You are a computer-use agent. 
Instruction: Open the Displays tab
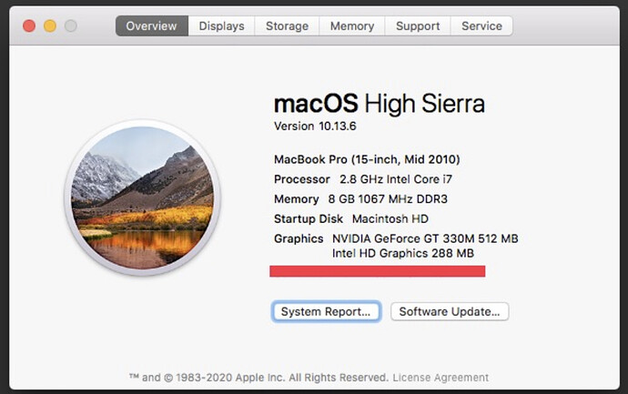pyautogui.click(x=221, y=26)
